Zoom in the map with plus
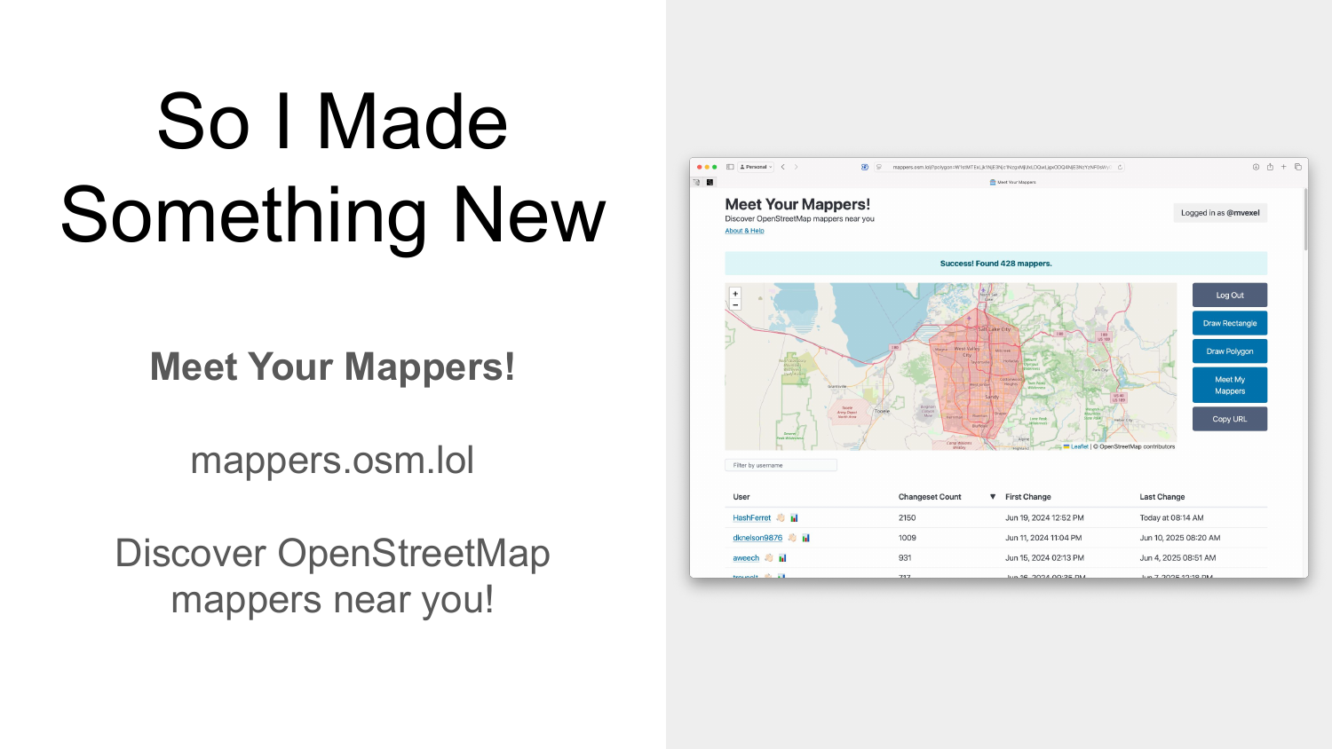 [735, 294]
